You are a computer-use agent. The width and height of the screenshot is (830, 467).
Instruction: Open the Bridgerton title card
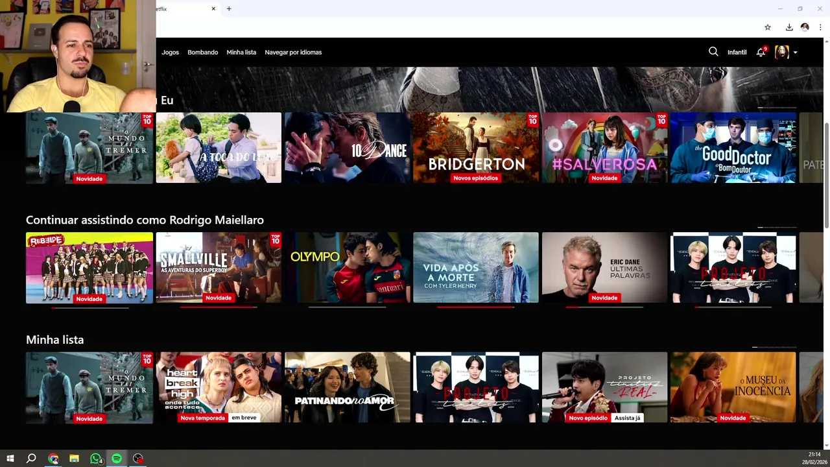click(476, 148)
